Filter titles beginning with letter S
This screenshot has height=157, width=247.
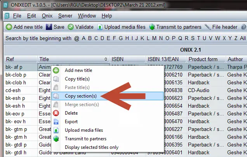tap(193, 38)
